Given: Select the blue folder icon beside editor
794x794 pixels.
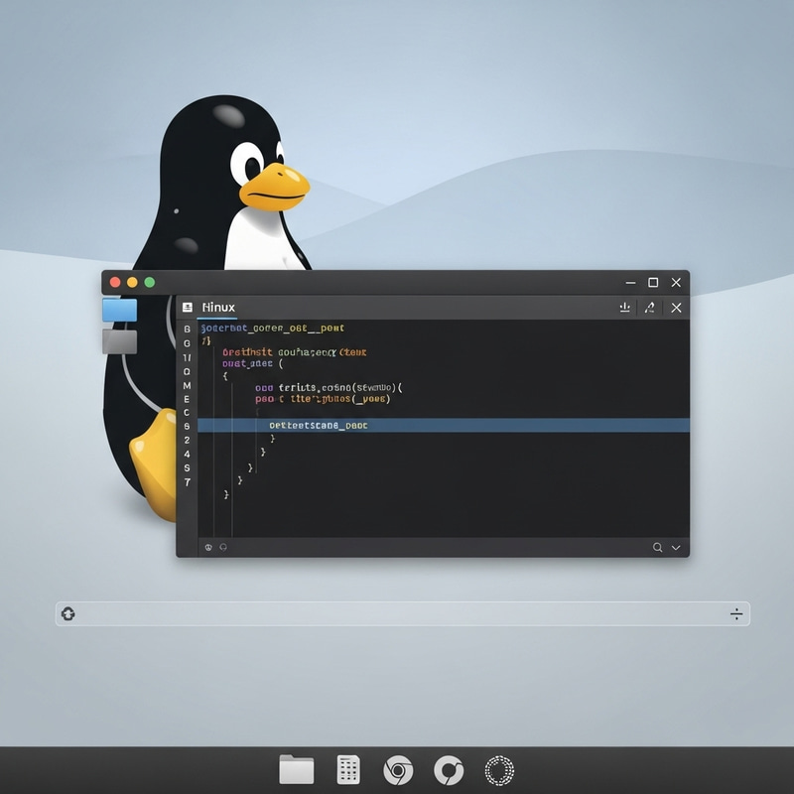Looking at the screenshot, I should pyautogui.click(x=120, y=311).
